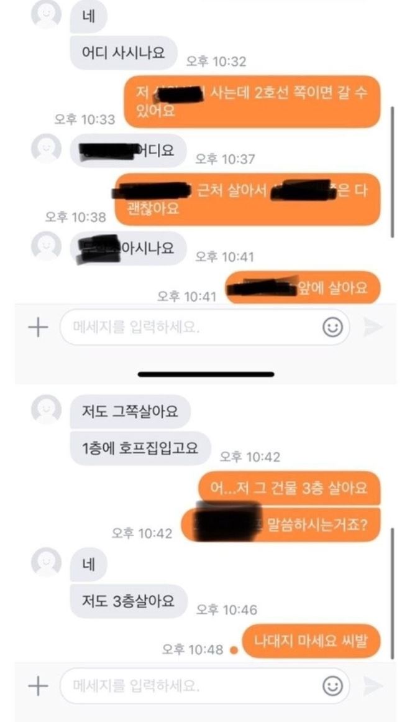Tap the plus attachment icon in upper chat
402x722 pixels.
pos(38,327)
